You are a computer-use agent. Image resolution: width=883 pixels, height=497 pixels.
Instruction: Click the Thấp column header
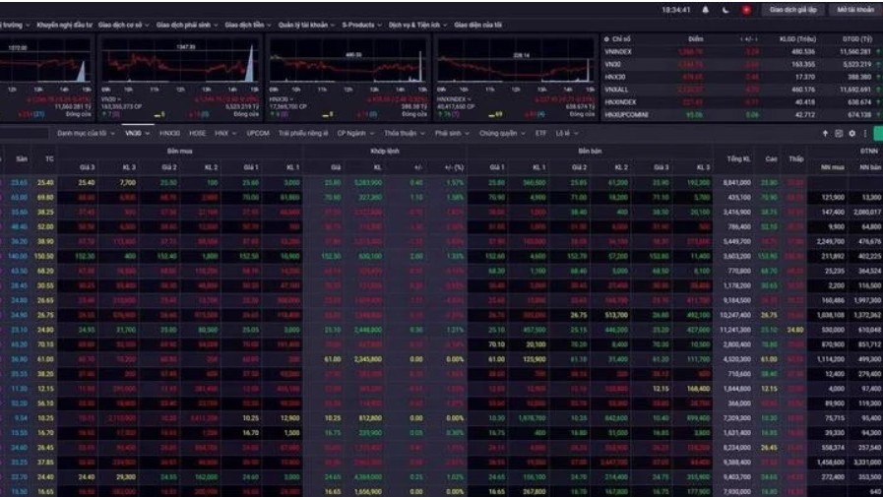(x=795, y=159)
